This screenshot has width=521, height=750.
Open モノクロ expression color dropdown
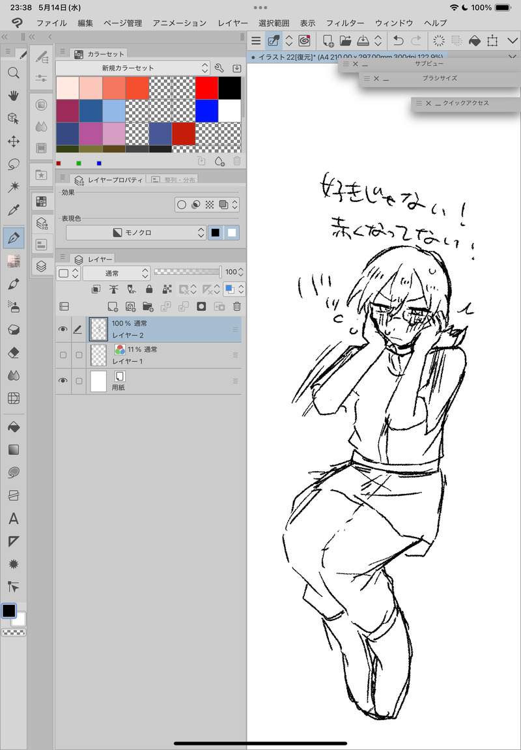(136, 233)
